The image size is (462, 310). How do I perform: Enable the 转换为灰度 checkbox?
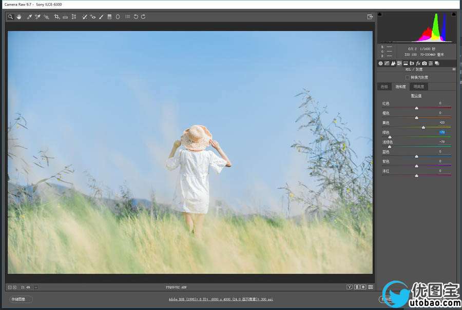coord(408,77)
